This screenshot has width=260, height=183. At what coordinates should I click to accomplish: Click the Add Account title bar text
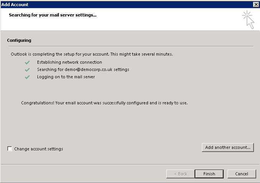(15, 4)
